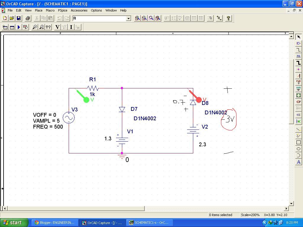
Task: Select Place Bus Entry tool
Action: coord(299,76)
